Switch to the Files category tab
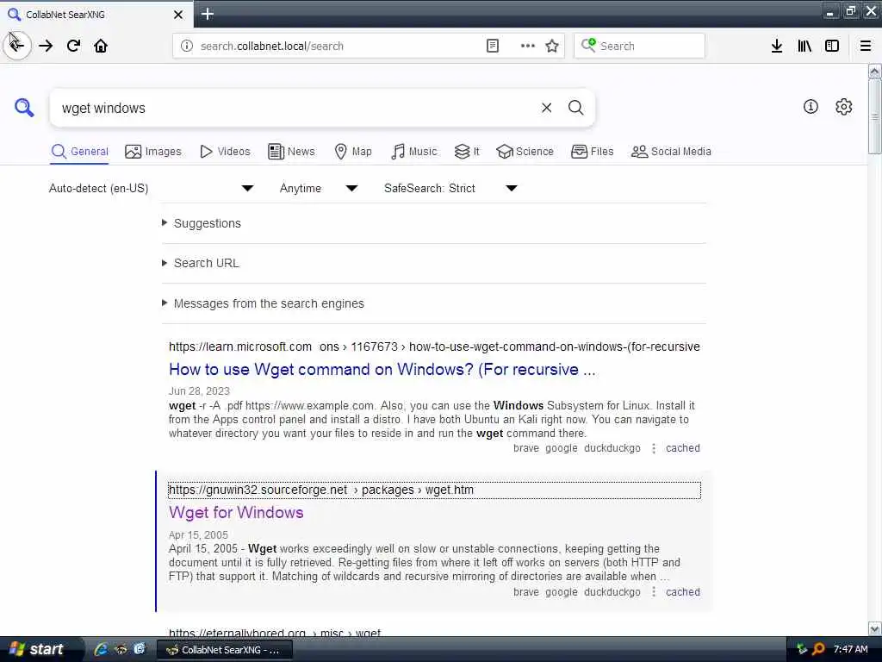The height and width of the screenshot is (662, 882). click(x=593, y=152)
